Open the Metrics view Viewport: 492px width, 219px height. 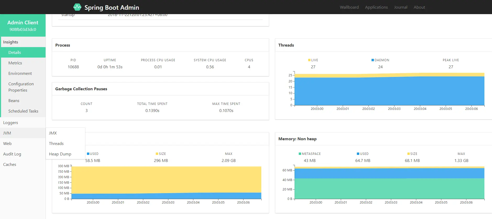[23, 63]
